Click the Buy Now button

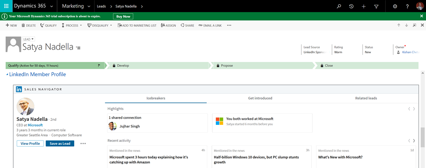(x=123, y=17)
